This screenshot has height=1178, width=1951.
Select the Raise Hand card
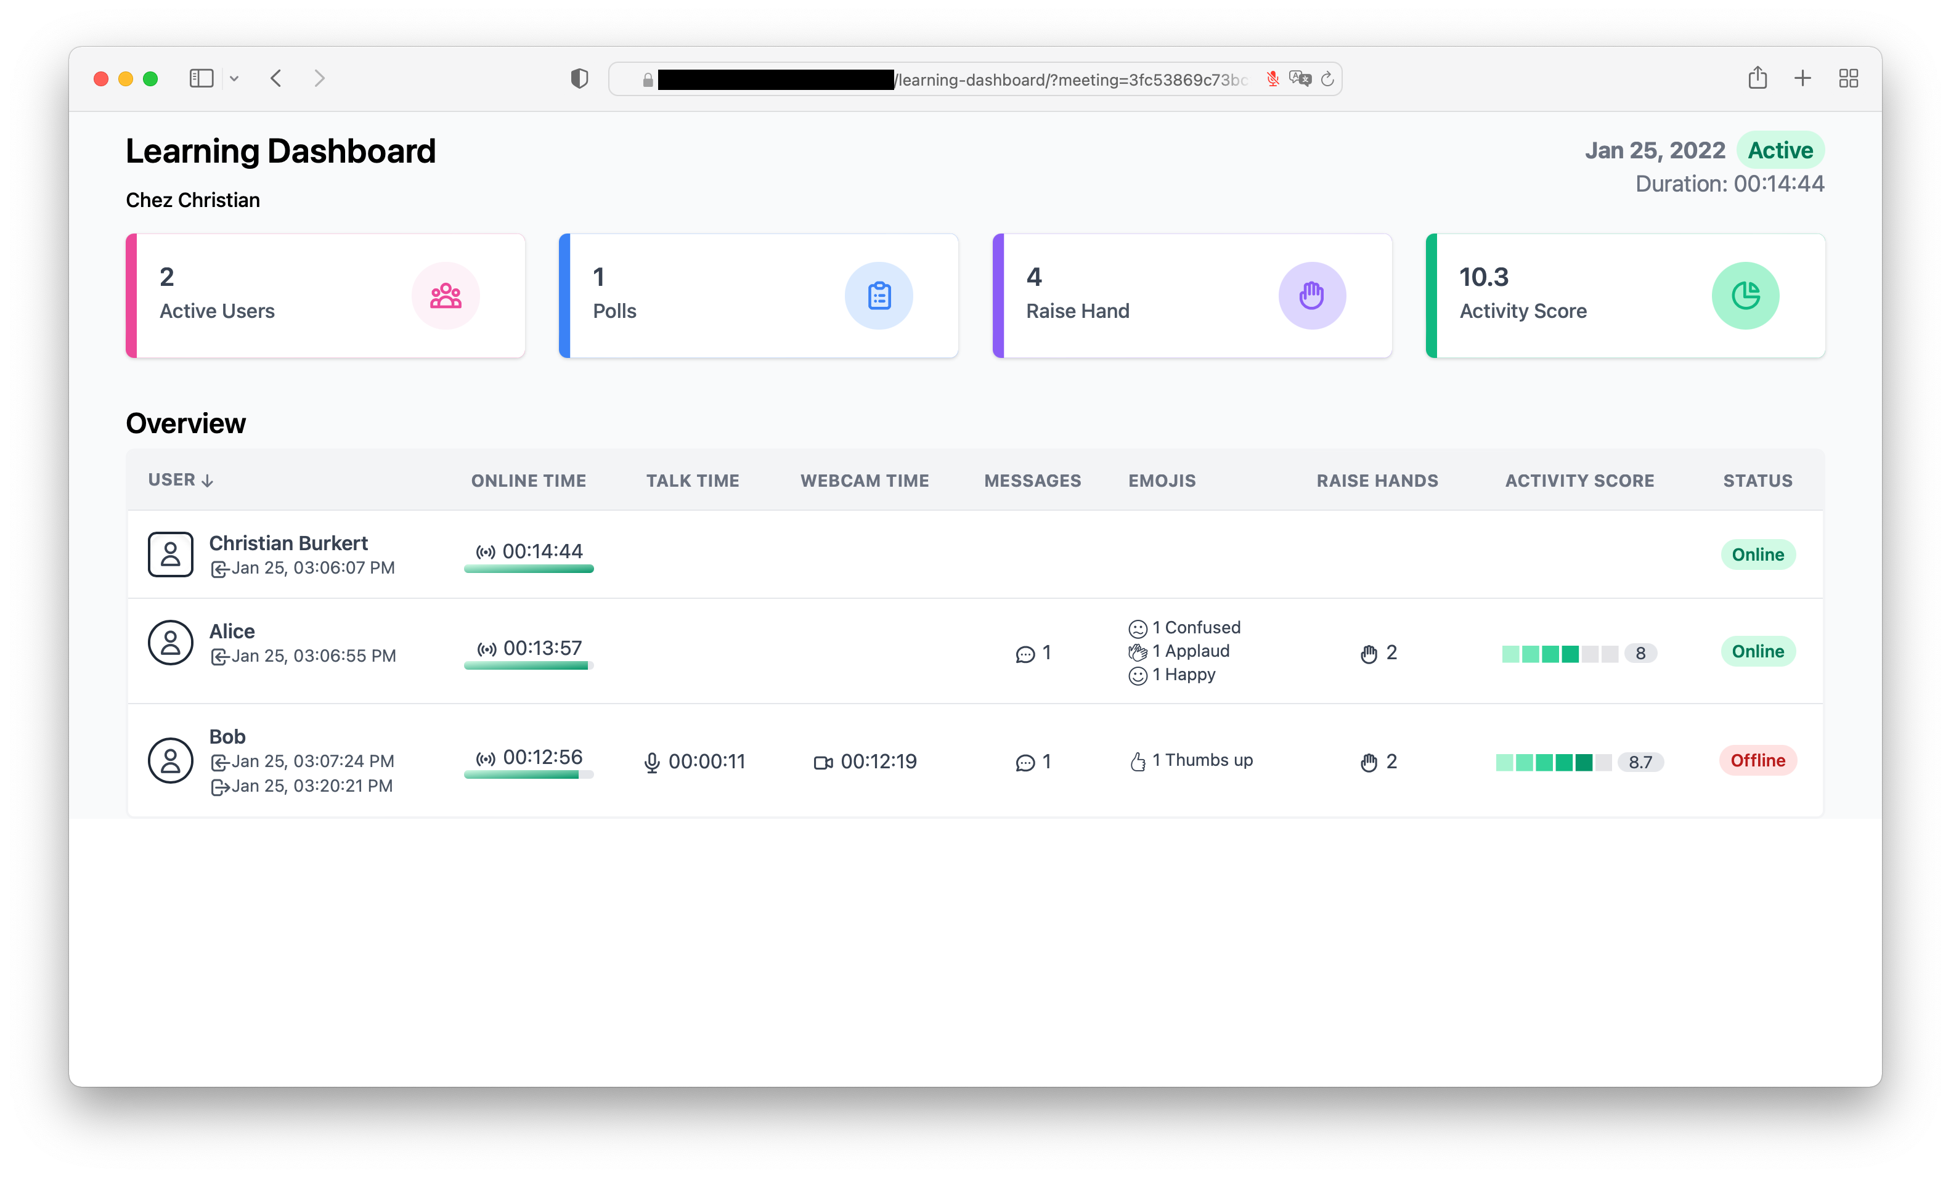[x=1192, y=295]
